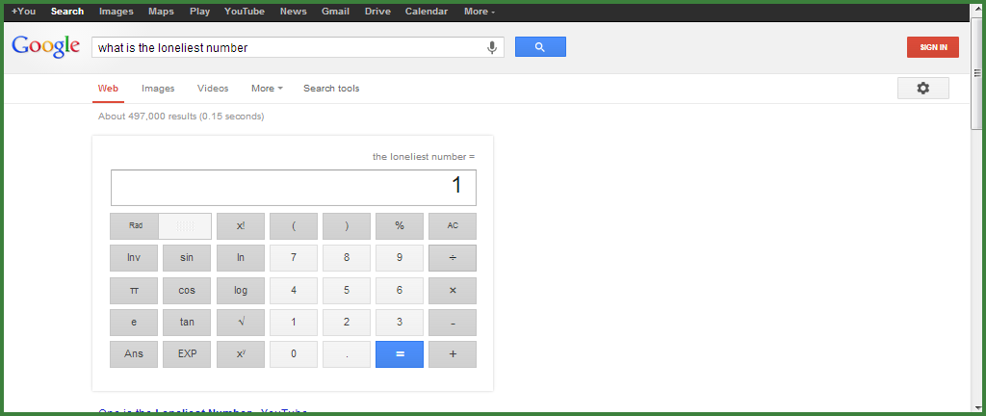The width and height of the screenshot is (986, 416).
Task: Open Play from the top bar
Action: pos(200,12)
